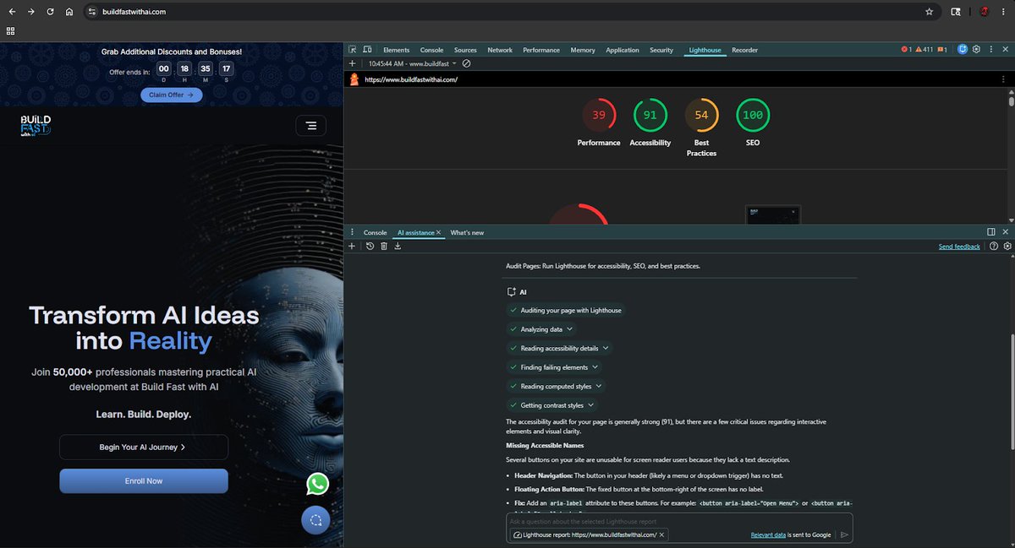Switch to the Sources panel

click(x=465, y=50)
